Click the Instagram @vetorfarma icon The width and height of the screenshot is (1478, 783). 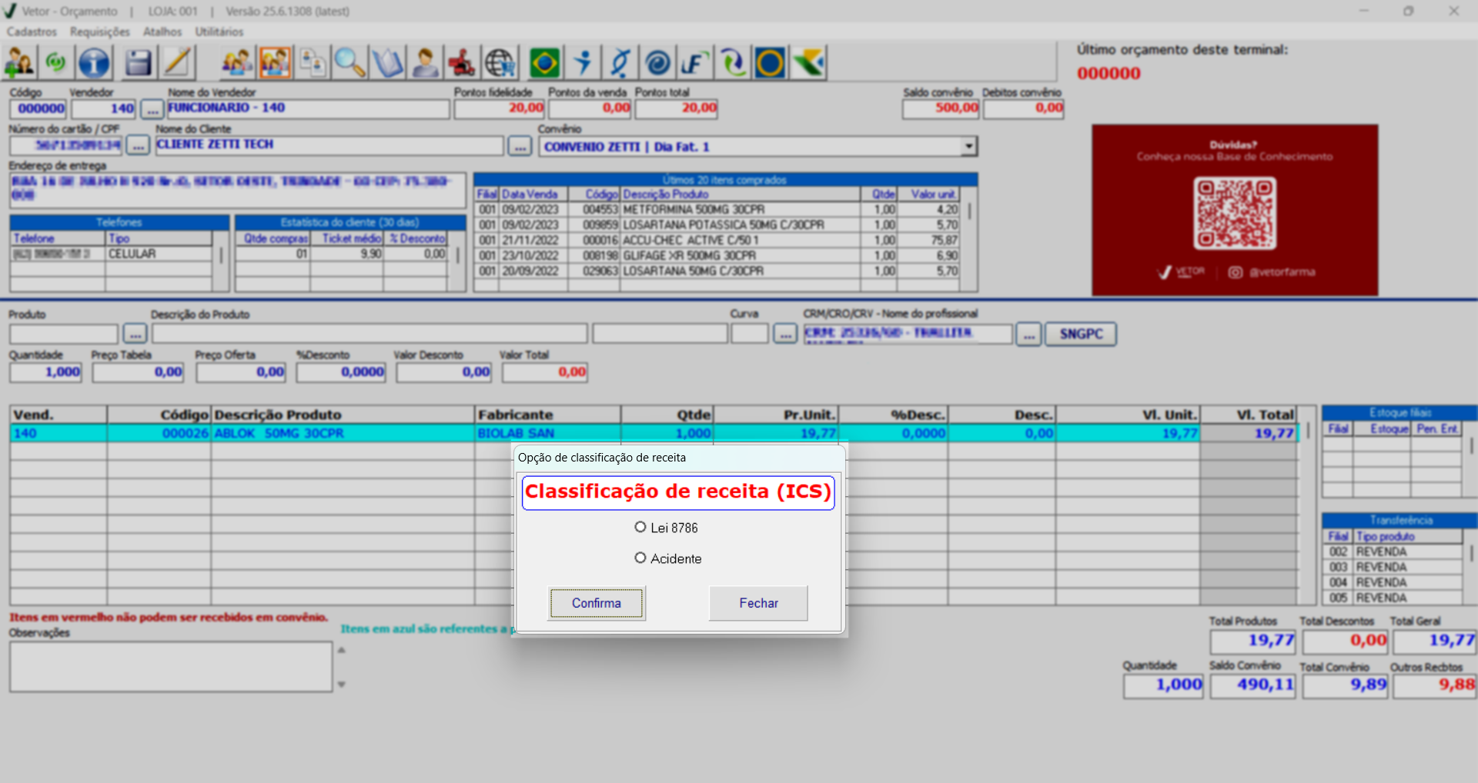(1235, 272)
